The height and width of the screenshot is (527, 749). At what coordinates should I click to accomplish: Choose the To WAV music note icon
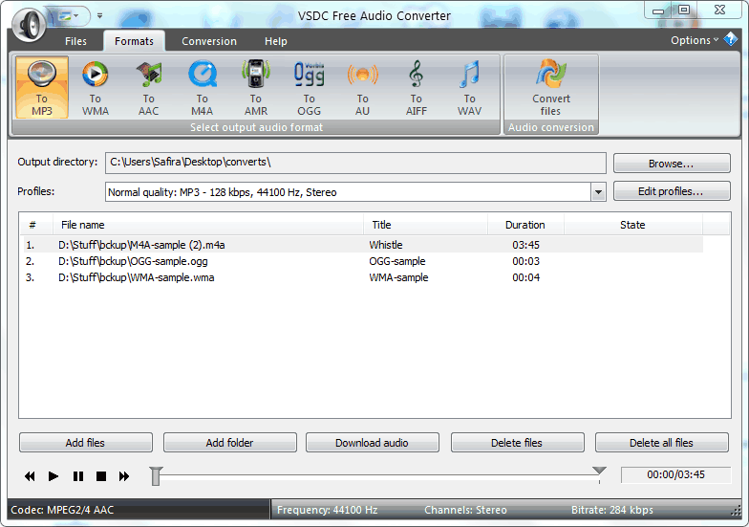point(470,87)
